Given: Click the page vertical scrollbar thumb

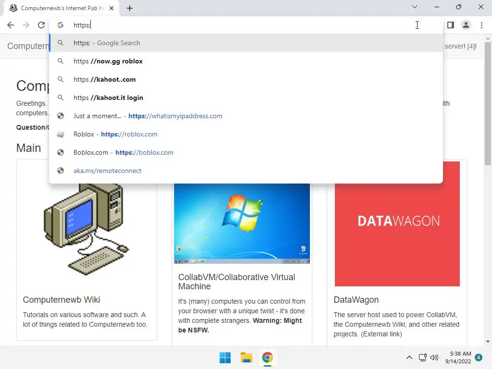Looking at the screenshot, I should [x=488, y=104].
